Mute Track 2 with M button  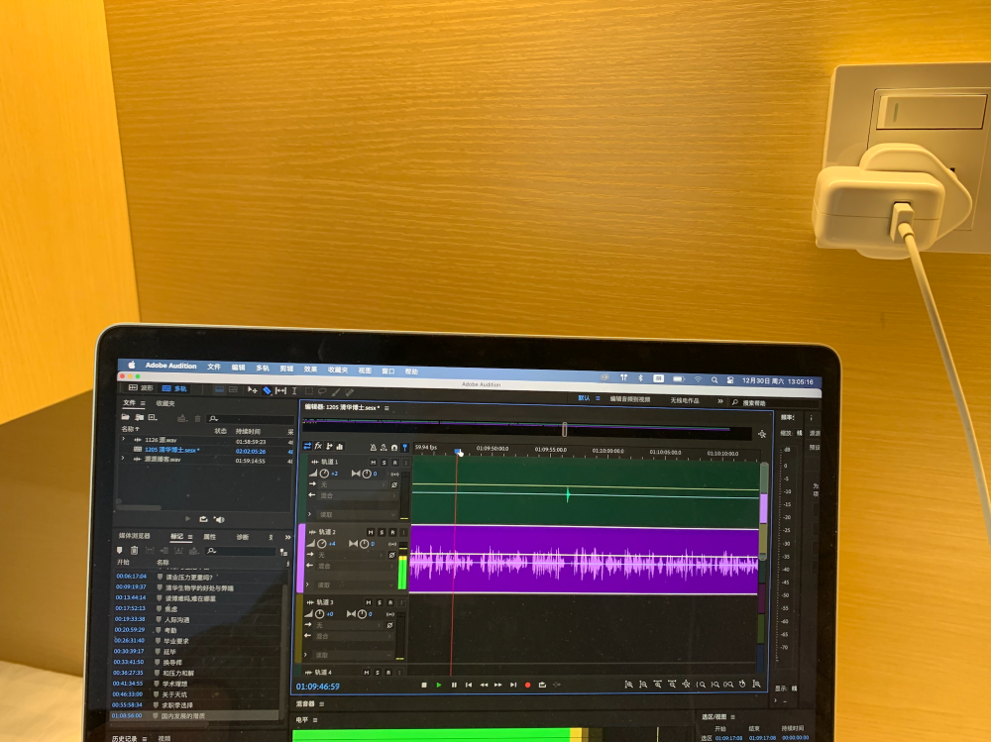[371, 532]
